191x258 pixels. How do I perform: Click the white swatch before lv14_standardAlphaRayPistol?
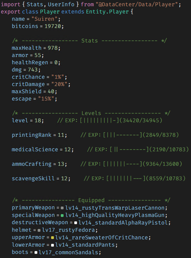click(76, 223)
